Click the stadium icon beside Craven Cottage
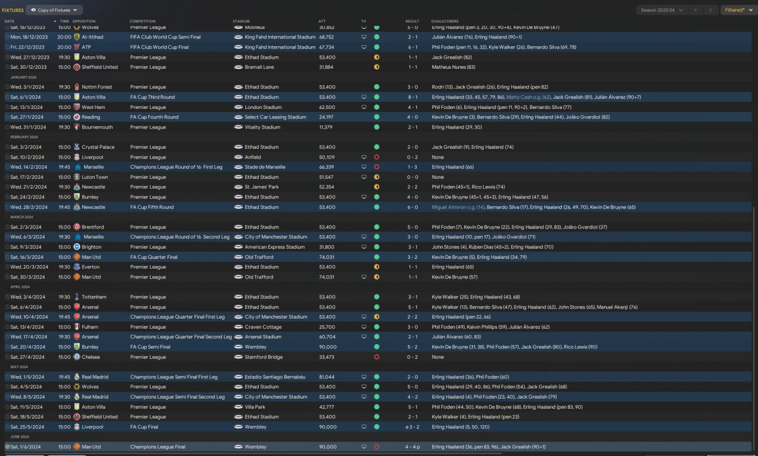Viewport: 758px width, 456px height. 238,327
